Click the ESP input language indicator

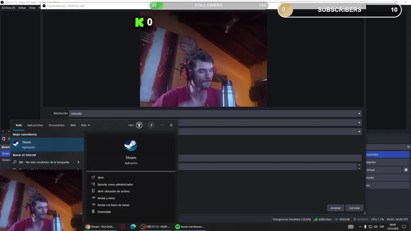point(382,227)
